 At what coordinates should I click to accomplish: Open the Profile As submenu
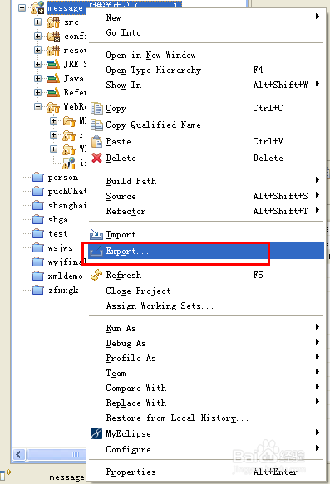point(206,358)
